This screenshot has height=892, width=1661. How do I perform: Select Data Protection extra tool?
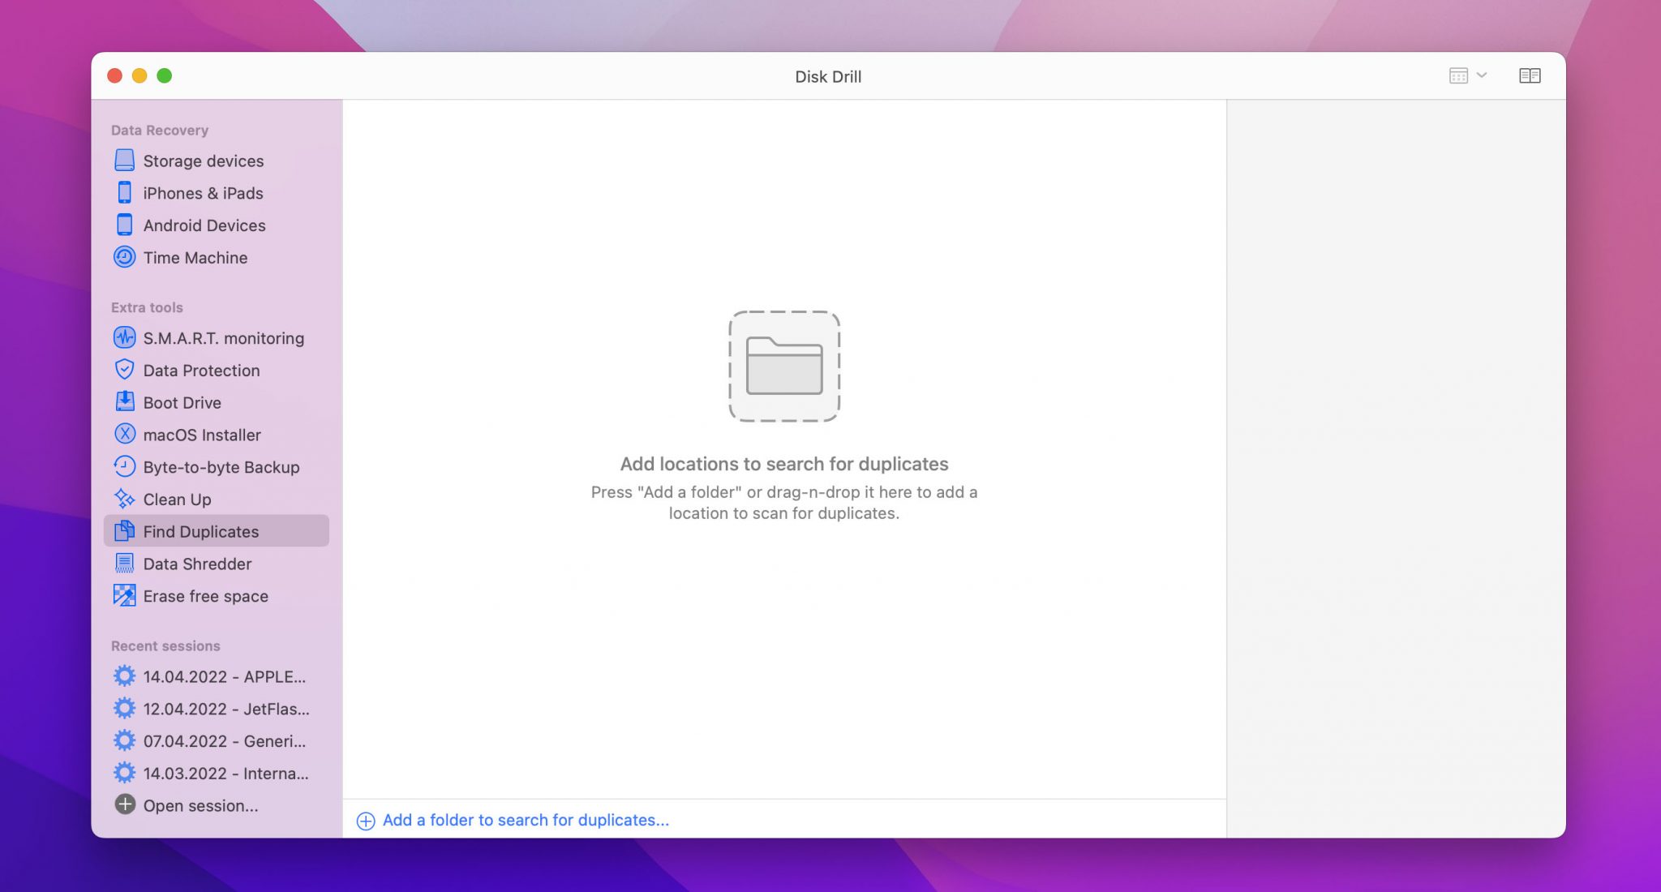pyautogui.click(x=201, y=371)
